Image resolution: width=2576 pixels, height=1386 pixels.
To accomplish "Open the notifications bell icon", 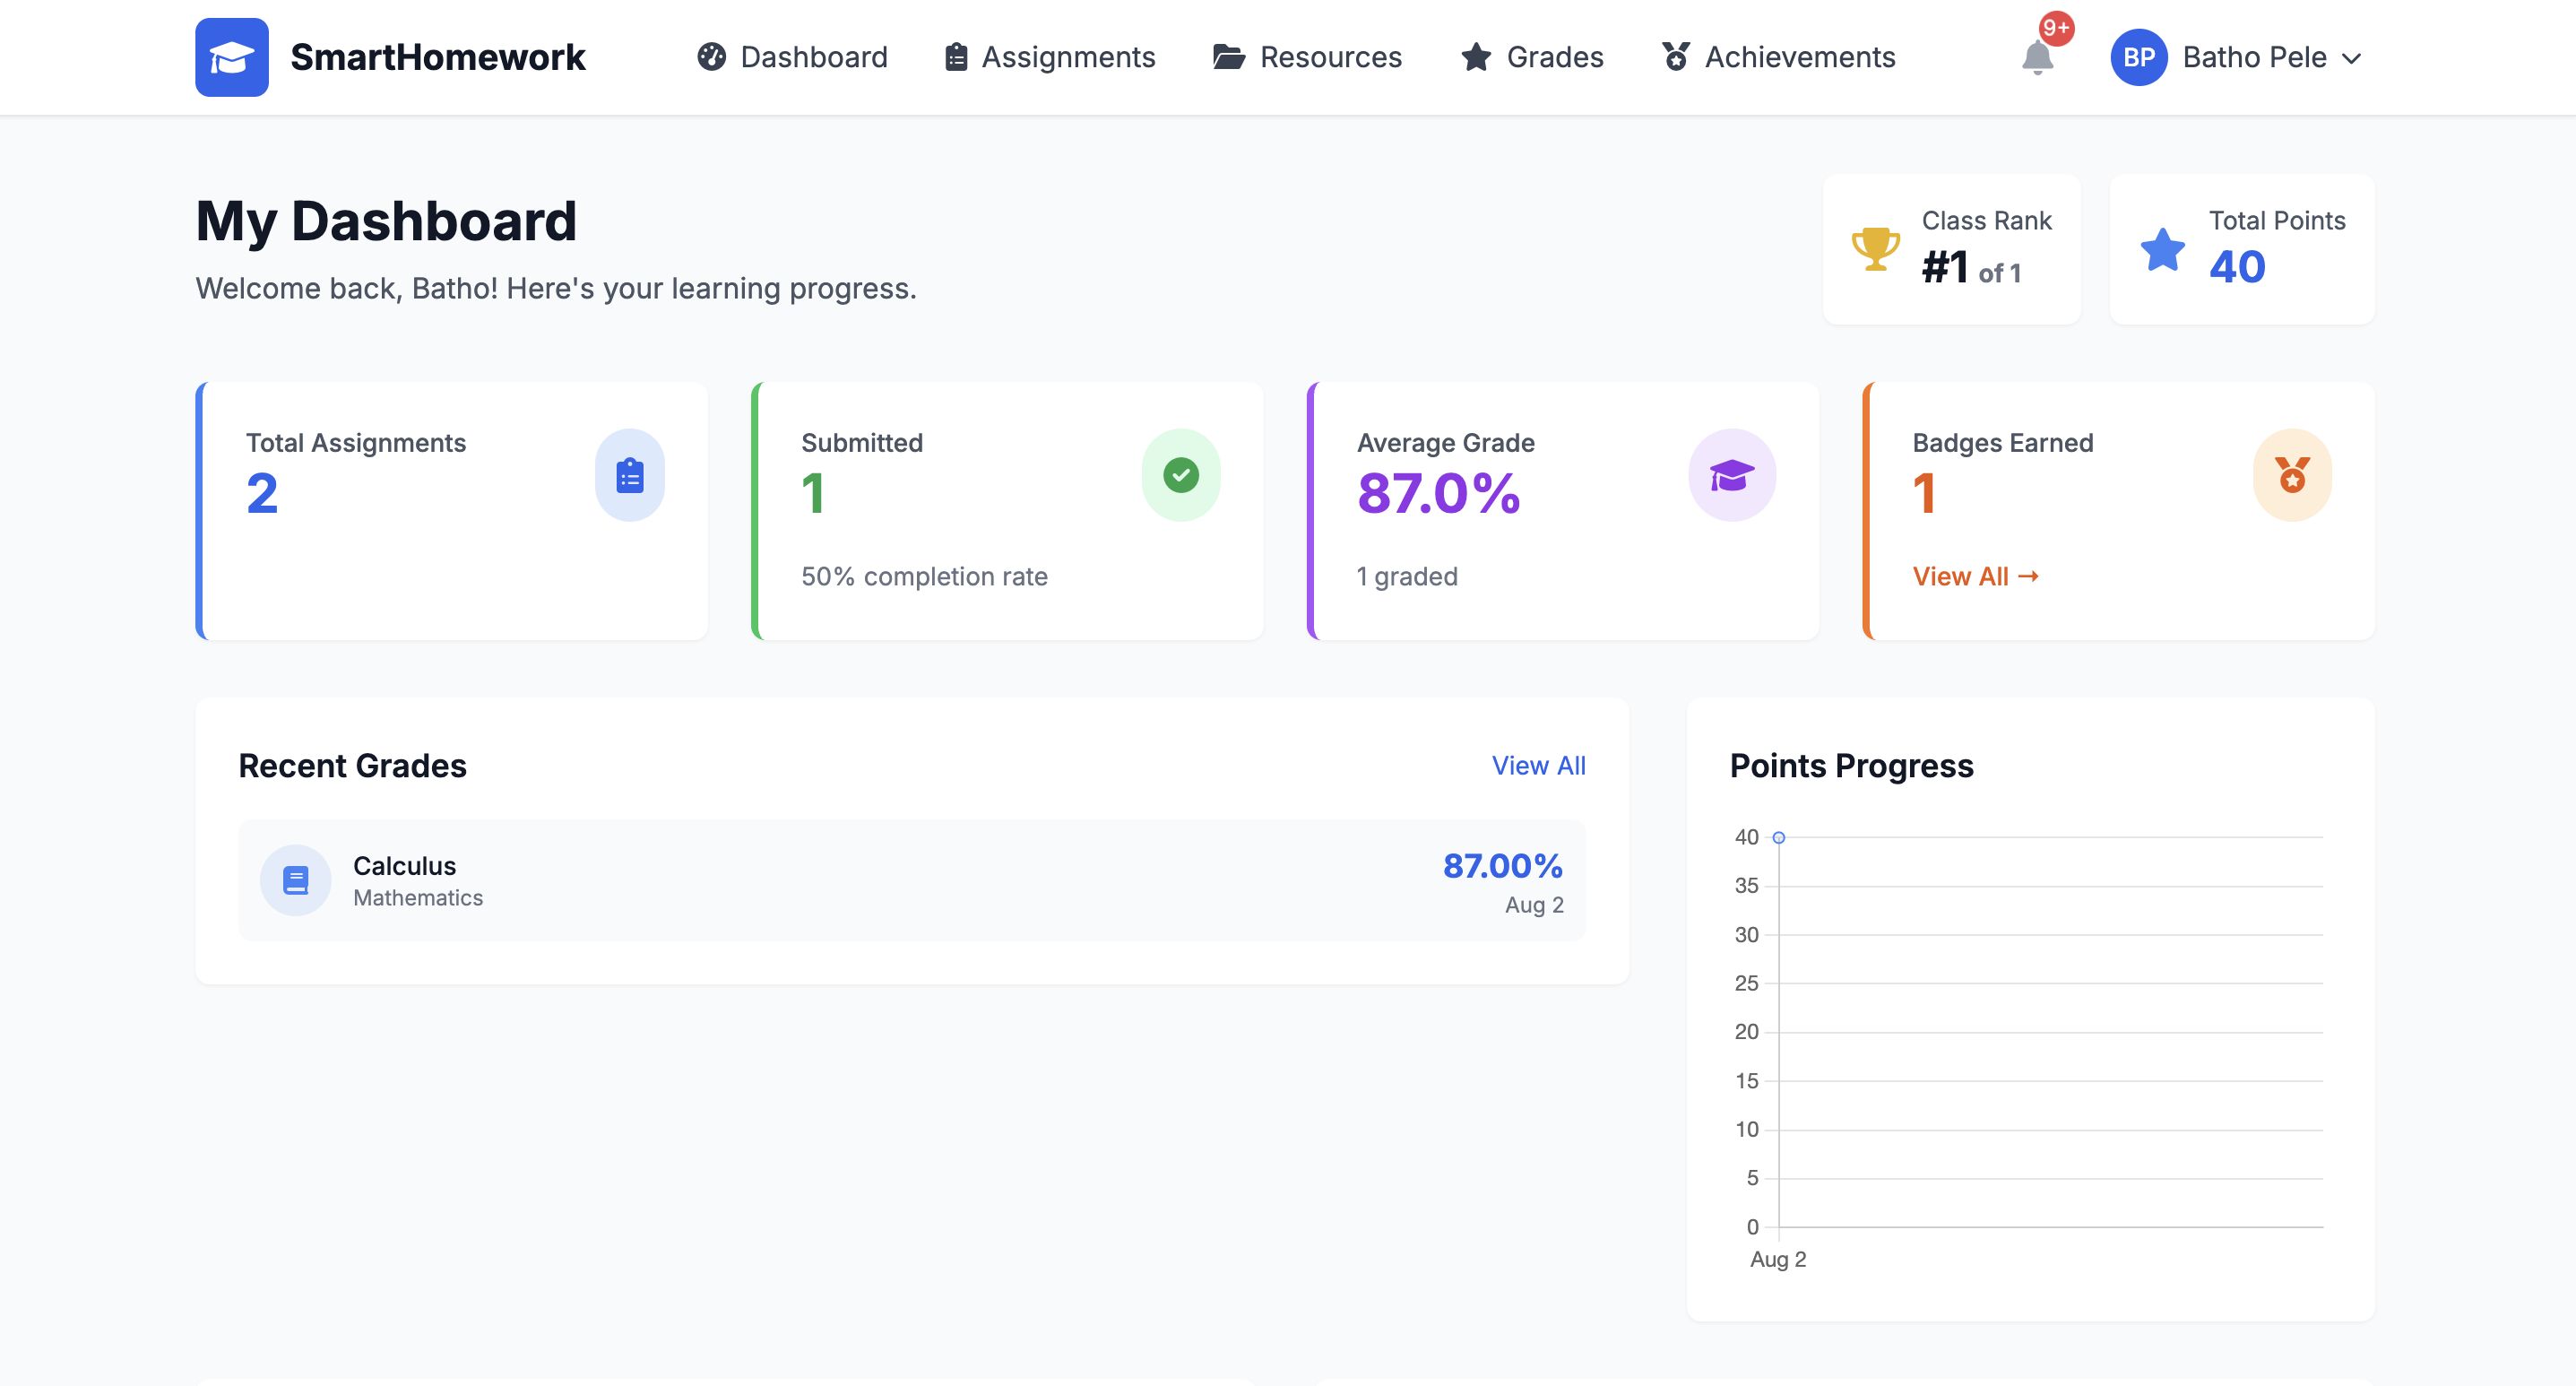I will [2037, 57].
